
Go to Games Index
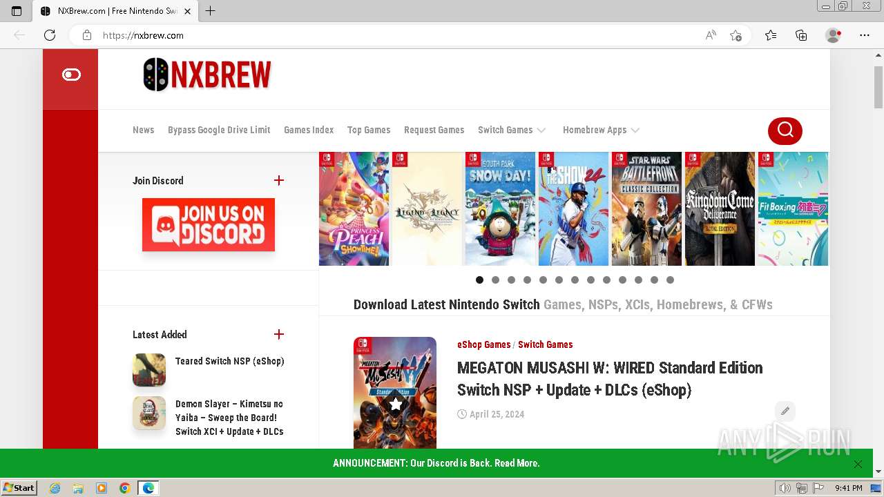click(309, 130)
